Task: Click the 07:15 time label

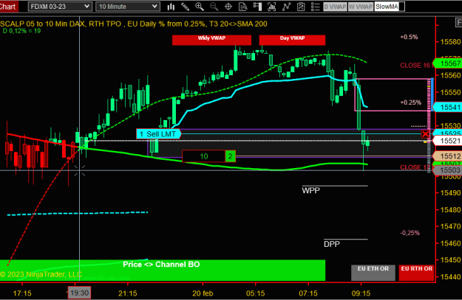Action: pos(308,293)
